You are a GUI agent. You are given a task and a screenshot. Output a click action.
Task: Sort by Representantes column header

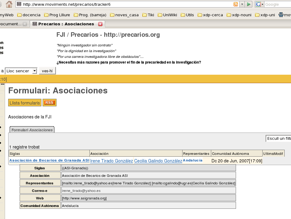pos(196,154)
